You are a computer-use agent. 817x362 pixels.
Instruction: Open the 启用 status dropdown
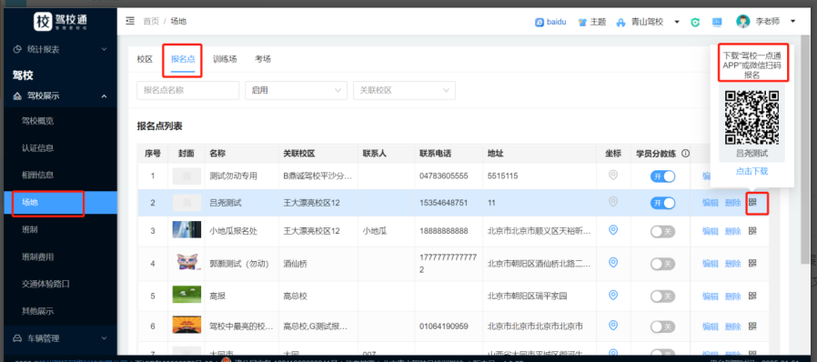296,90
